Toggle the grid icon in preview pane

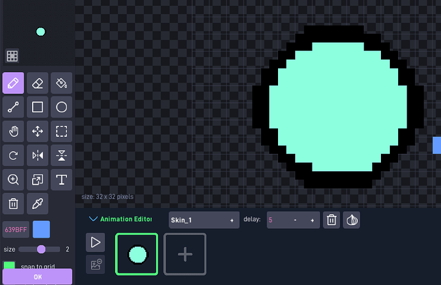12,56
